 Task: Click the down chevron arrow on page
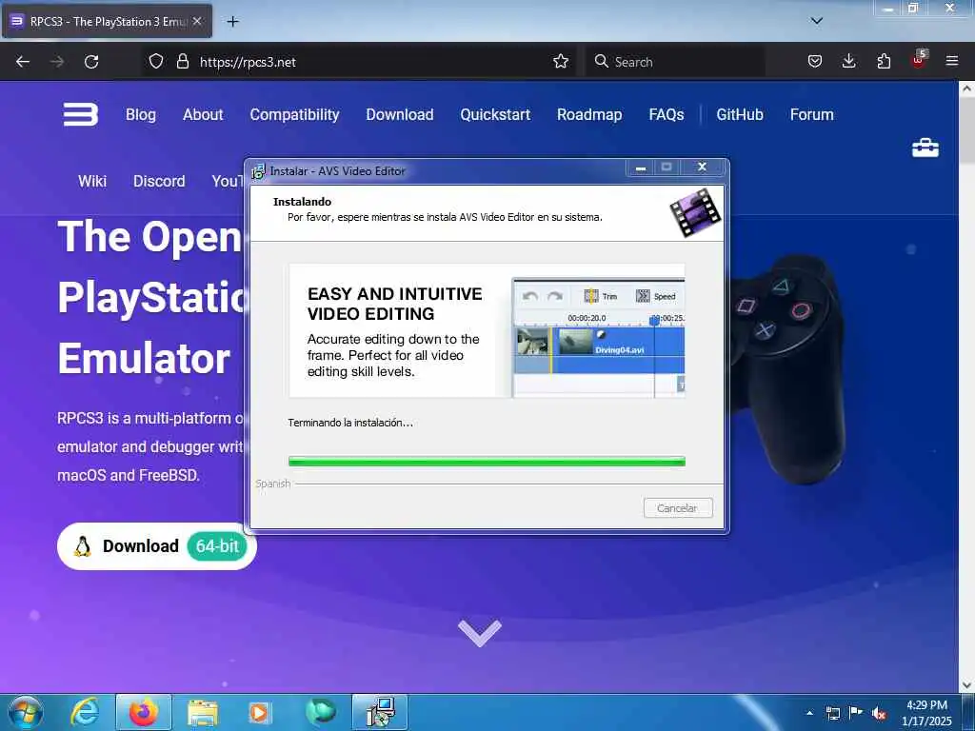[x=480, y=633]
